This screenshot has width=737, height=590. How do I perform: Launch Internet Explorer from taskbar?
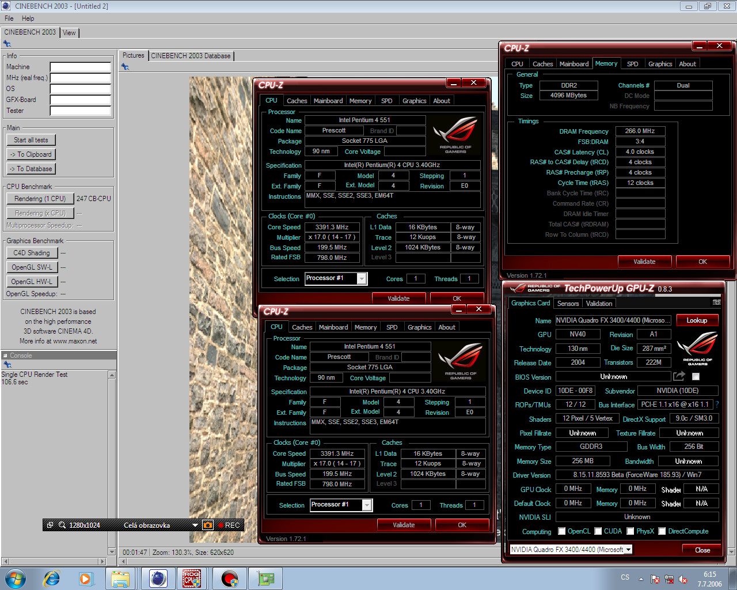(52, 578)
